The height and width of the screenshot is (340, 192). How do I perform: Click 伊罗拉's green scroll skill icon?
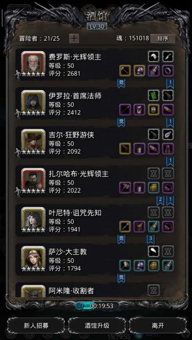pos(154,96)
